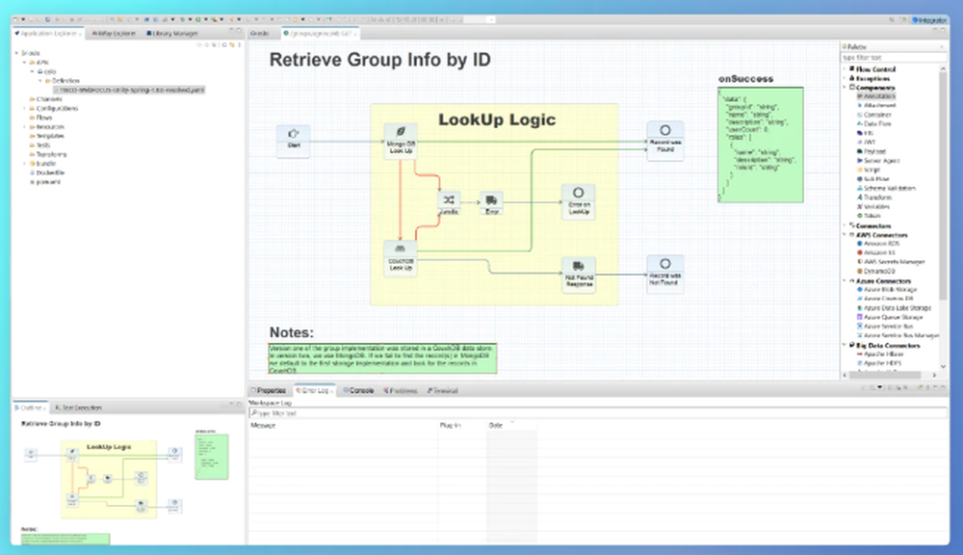Select the Not Found Response node
This screenshot has width=963, height=555.
tap(579, 274)
